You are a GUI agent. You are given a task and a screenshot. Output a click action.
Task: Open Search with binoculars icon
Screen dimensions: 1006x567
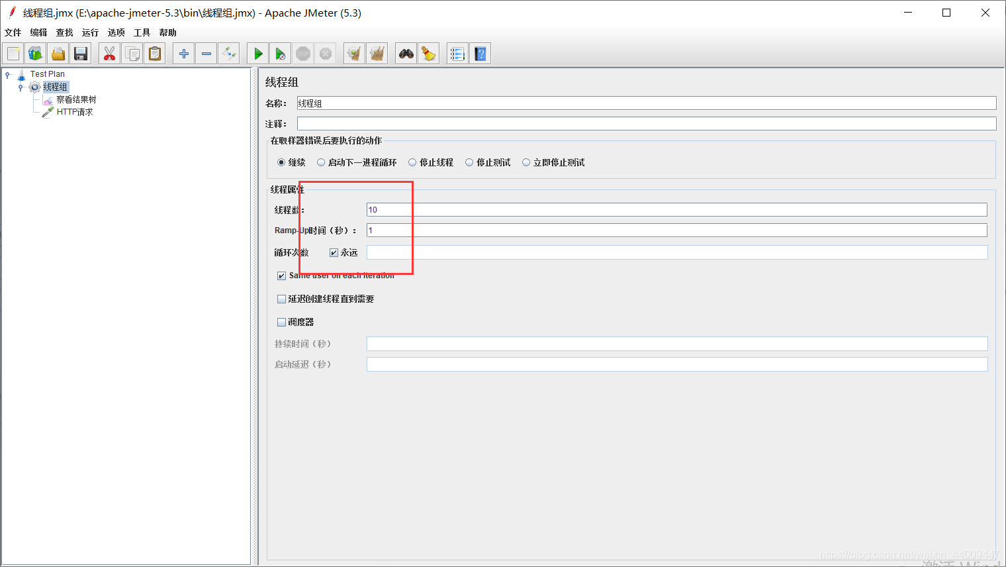[x=406, y=54]
